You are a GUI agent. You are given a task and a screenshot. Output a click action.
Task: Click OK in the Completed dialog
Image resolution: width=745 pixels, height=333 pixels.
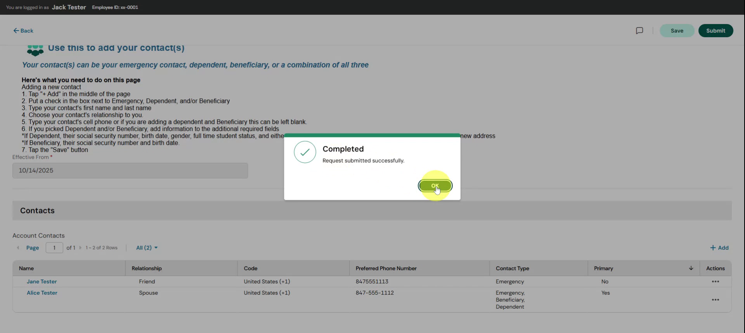point(435,186)
